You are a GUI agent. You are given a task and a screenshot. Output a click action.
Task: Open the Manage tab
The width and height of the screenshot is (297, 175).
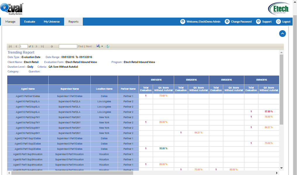click(11, 22)
